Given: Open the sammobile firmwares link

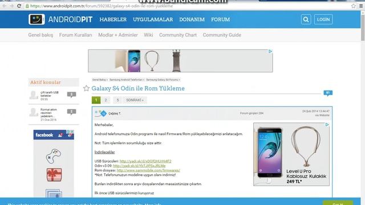Looking at the screenshot, I should pyautogui.click(x=148, y=170).
